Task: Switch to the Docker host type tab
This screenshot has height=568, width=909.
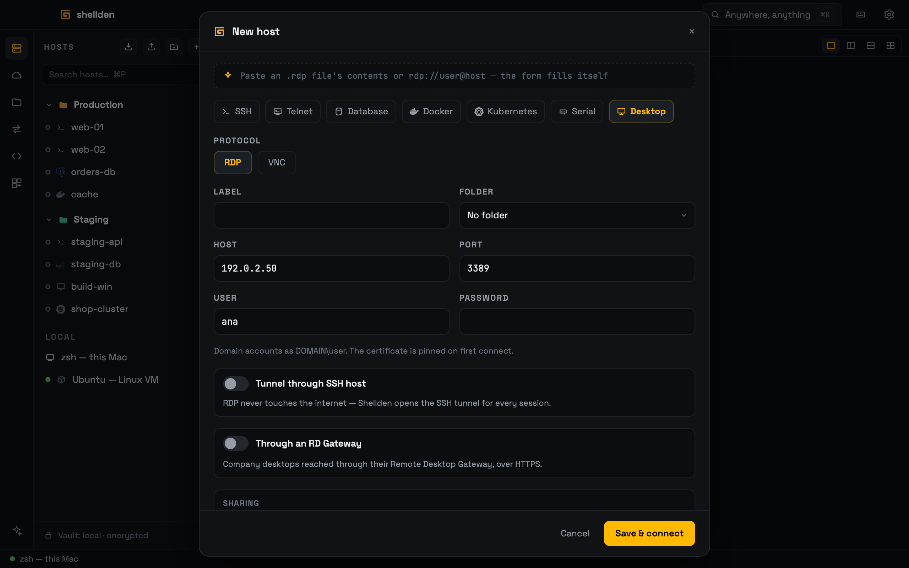Action: coord(431,111)
